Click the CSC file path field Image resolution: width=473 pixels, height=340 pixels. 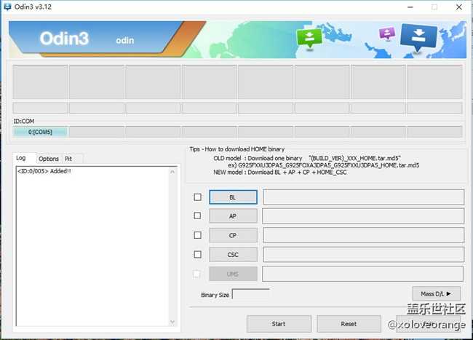click(364, 254)
